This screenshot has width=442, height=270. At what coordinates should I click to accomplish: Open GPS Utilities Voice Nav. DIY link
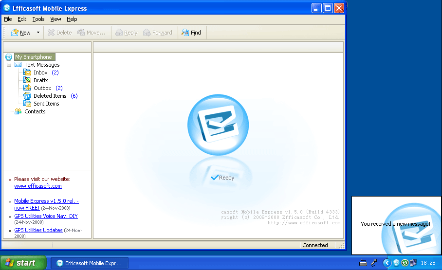tap(46, 216)
